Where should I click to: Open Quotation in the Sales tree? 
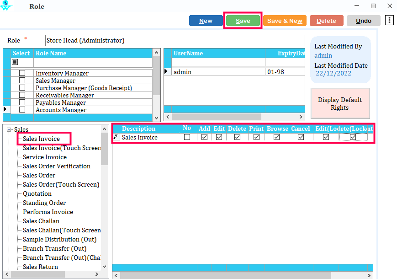(x=37, y=193)
